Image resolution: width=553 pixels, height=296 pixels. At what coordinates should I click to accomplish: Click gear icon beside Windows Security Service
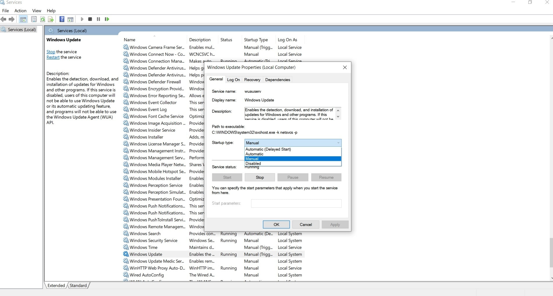tap(126, 240)
